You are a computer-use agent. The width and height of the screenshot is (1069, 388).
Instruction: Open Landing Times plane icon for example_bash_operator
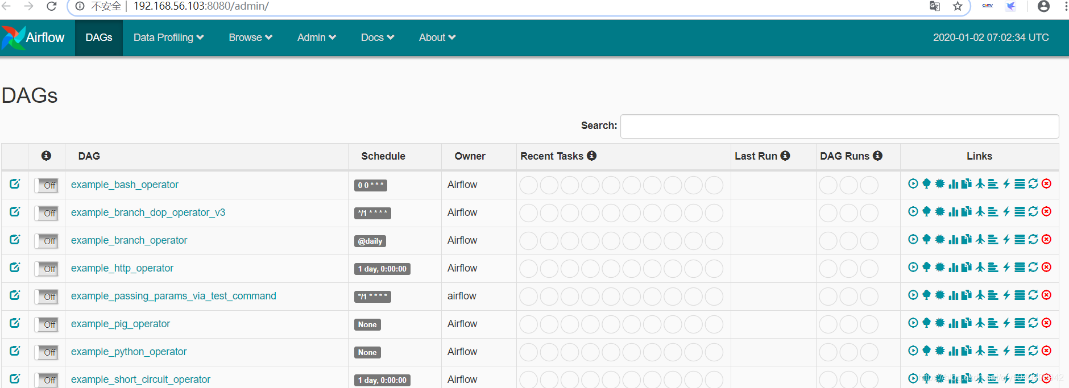980,183
